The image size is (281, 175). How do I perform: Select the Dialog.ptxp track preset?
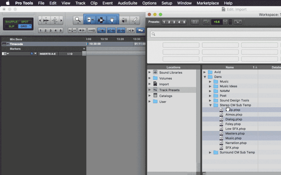tap(233, 119)
